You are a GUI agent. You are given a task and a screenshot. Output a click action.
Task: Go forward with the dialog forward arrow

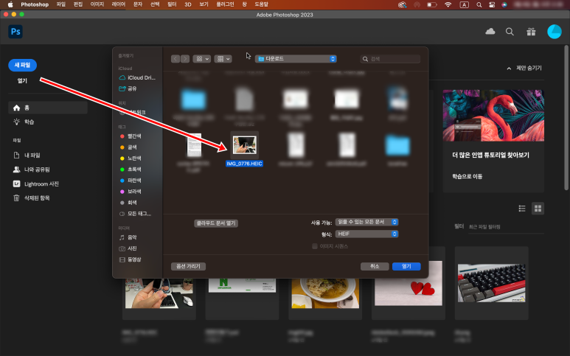click(185, 59)
